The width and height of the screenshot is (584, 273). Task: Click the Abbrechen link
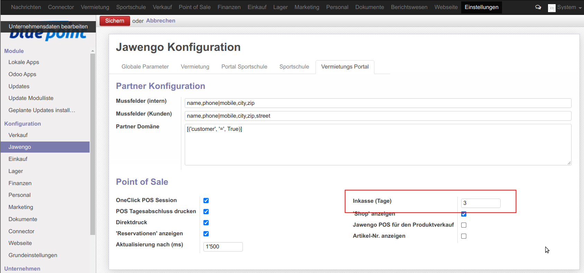[161, 21]
